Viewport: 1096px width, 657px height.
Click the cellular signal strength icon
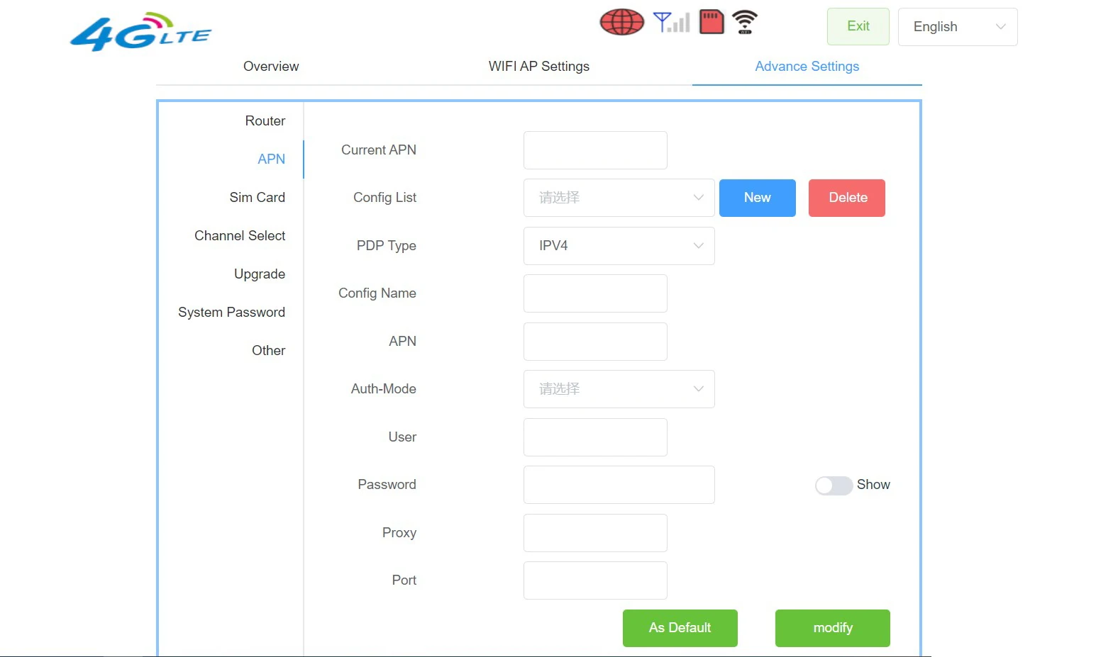point(671,22)
